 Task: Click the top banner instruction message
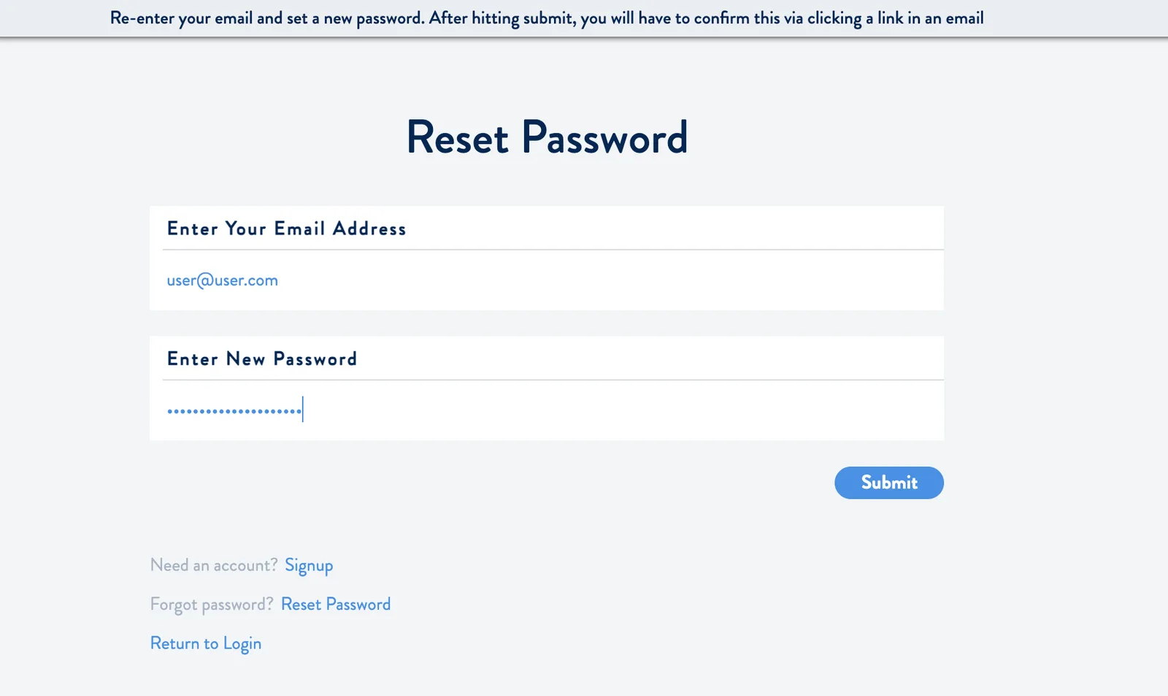tap(547, 18)
